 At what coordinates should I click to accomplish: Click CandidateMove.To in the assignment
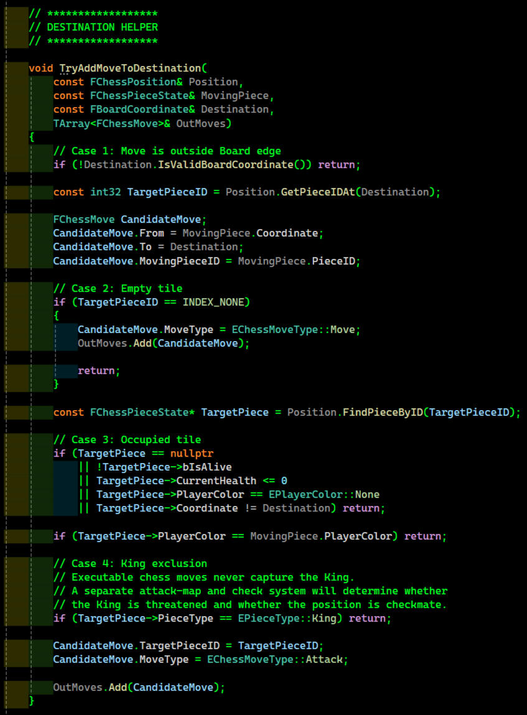(103, 246)
